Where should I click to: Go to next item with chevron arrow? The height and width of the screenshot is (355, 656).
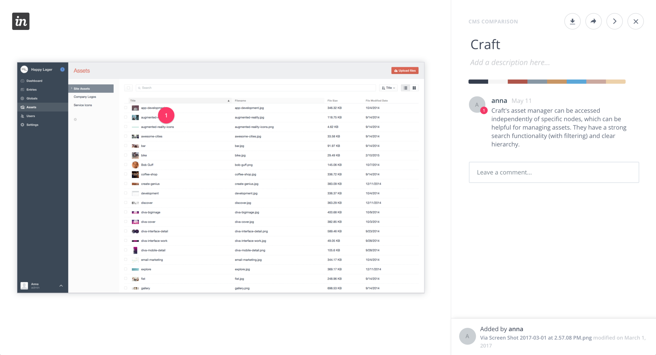(615, 21)
